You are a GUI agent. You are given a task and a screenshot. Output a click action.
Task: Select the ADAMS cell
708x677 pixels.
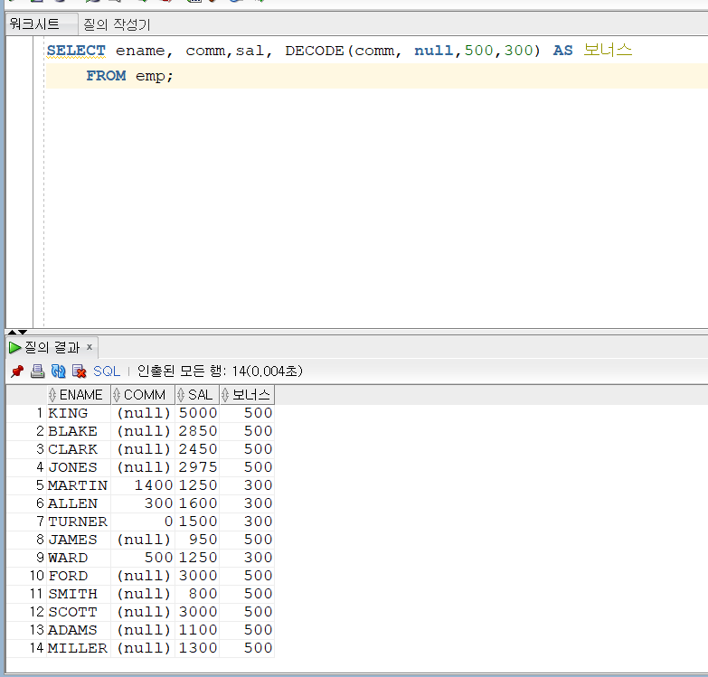click(x=79, y=630)
